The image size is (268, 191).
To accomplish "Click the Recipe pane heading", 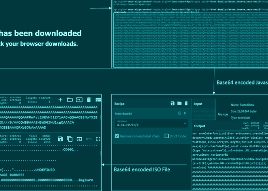I will pyautogui.click(x=119, y=104).
